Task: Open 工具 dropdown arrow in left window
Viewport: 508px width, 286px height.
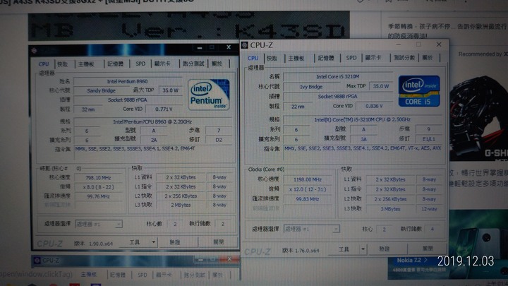Action: [153, 242]
